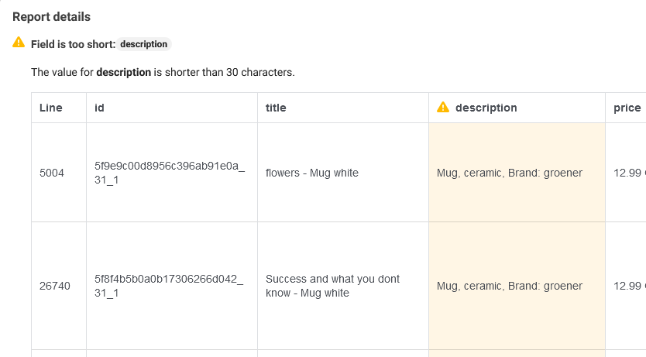Click the warning icon in the description column header
This screenshot has width=646, height=357.
(x=443, y=108)
